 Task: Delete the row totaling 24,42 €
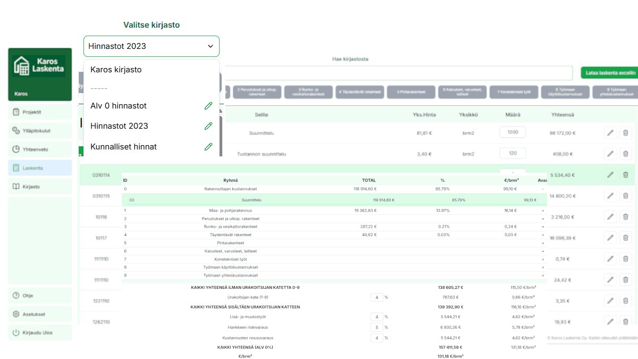(x=625, y=280)
